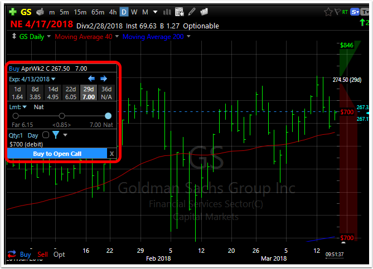The height and width of the screenshot is (269, 373).
Task: Click the 274.50 (29d) breakeven label
Action: point(347,80)
